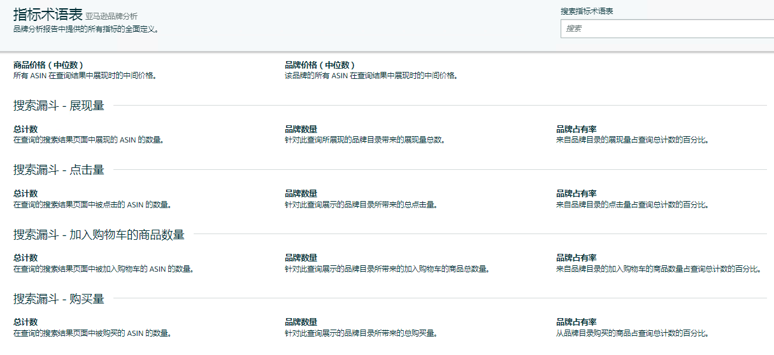
Task: Select 总计数 term under the 购买量 section
Action: tap(25, 322)
